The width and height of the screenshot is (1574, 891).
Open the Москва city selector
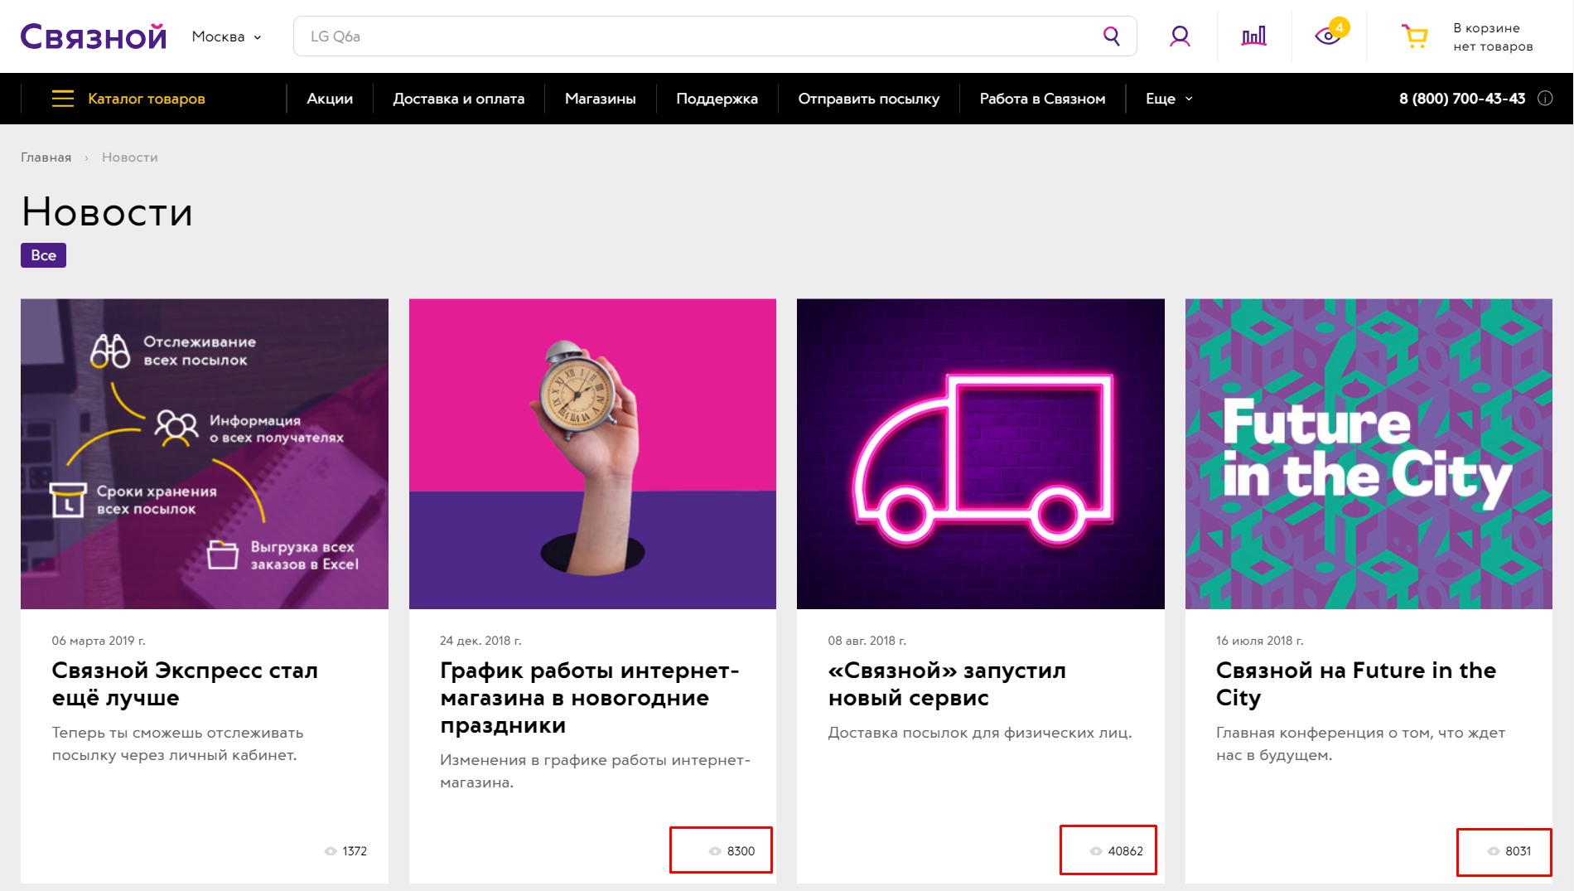[226, 36]
